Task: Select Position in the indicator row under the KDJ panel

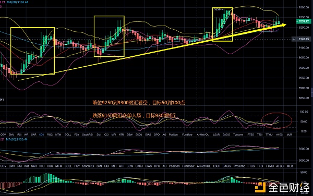Action: pos(173,134)
